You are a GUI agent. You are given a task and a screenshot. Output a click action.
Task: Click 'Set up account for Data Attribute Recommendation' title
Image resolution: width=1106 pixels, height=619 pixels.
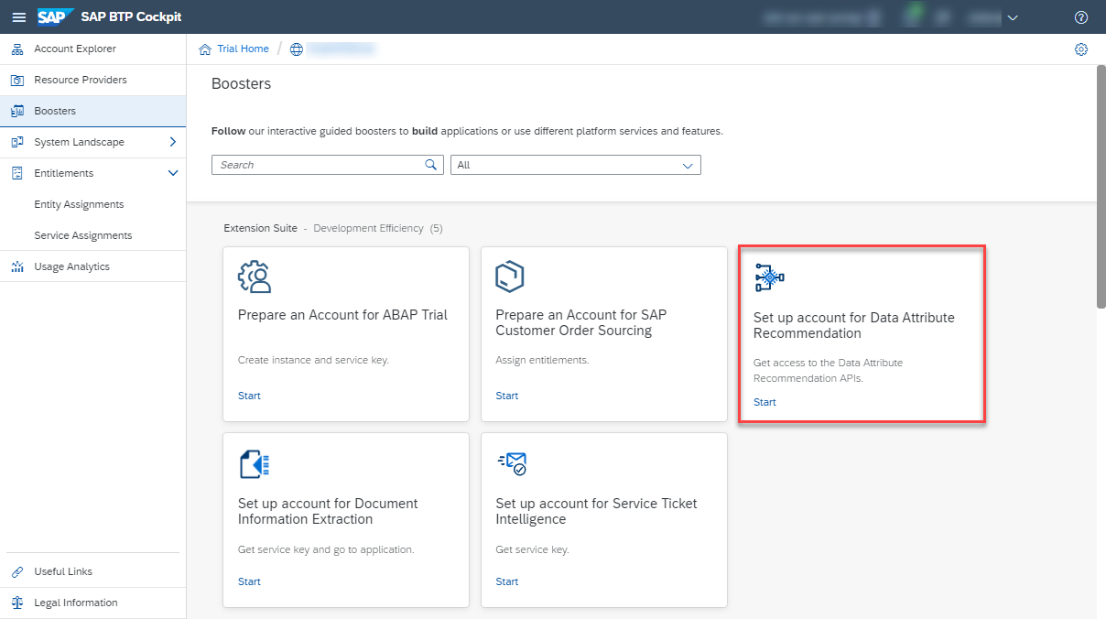coord(854,325)
